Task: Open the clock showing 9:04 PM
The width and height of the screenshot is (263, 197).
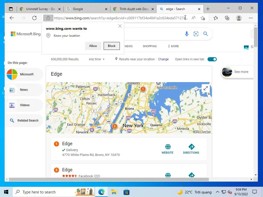Action: coord(241,192)
